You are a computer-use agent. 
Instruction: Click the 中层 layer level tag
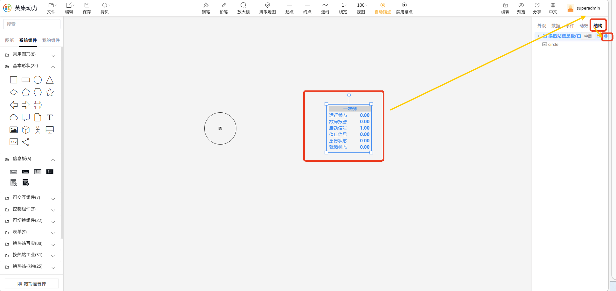(588, 36)
